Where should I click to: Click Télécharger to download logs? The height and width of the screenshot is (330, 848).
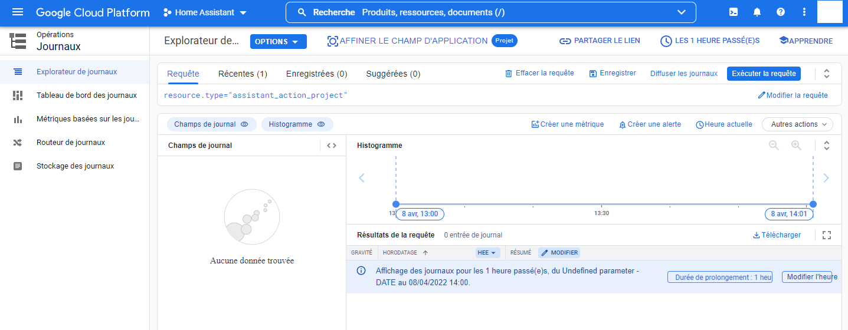click(x=777, y=235)
